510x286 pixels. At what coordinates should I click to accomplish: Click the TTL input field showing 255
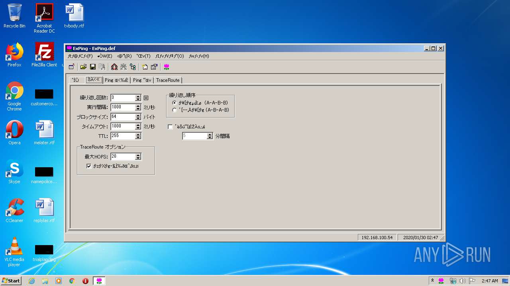(x=123, y=136)
